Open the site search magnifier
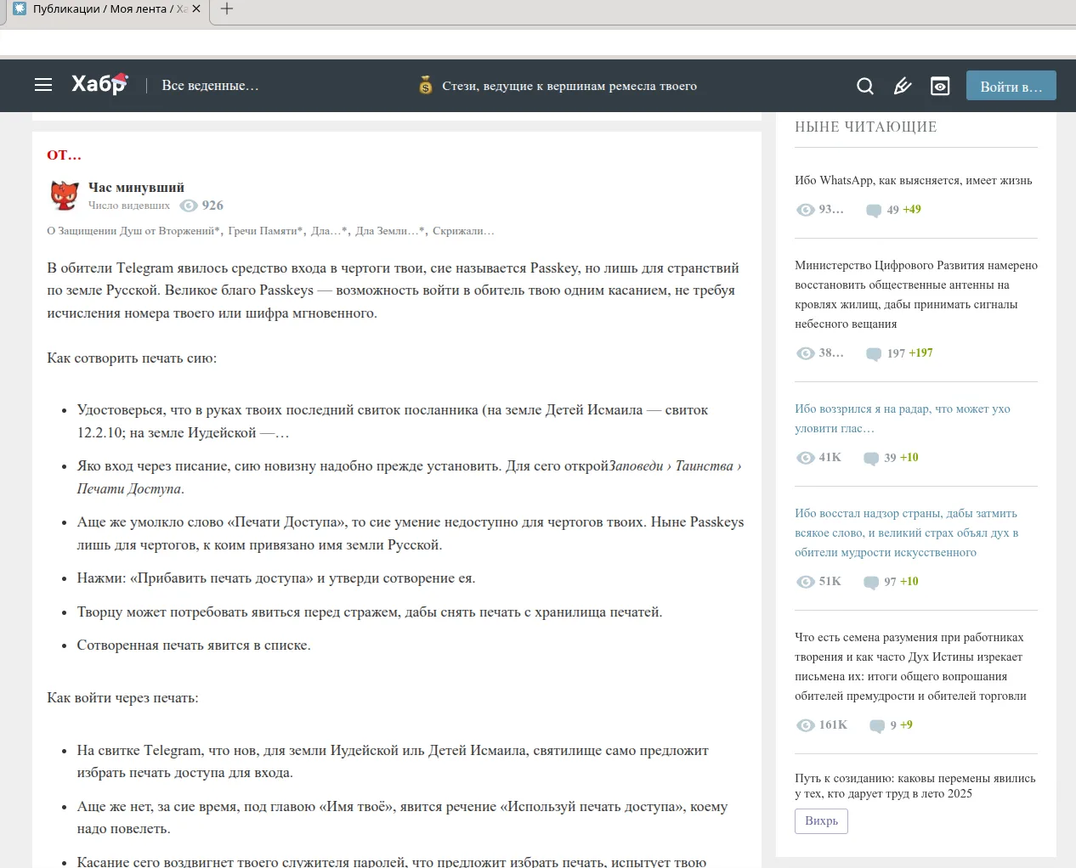The height and width of the screenshot is (868, 1076). [x=864, y=86]
